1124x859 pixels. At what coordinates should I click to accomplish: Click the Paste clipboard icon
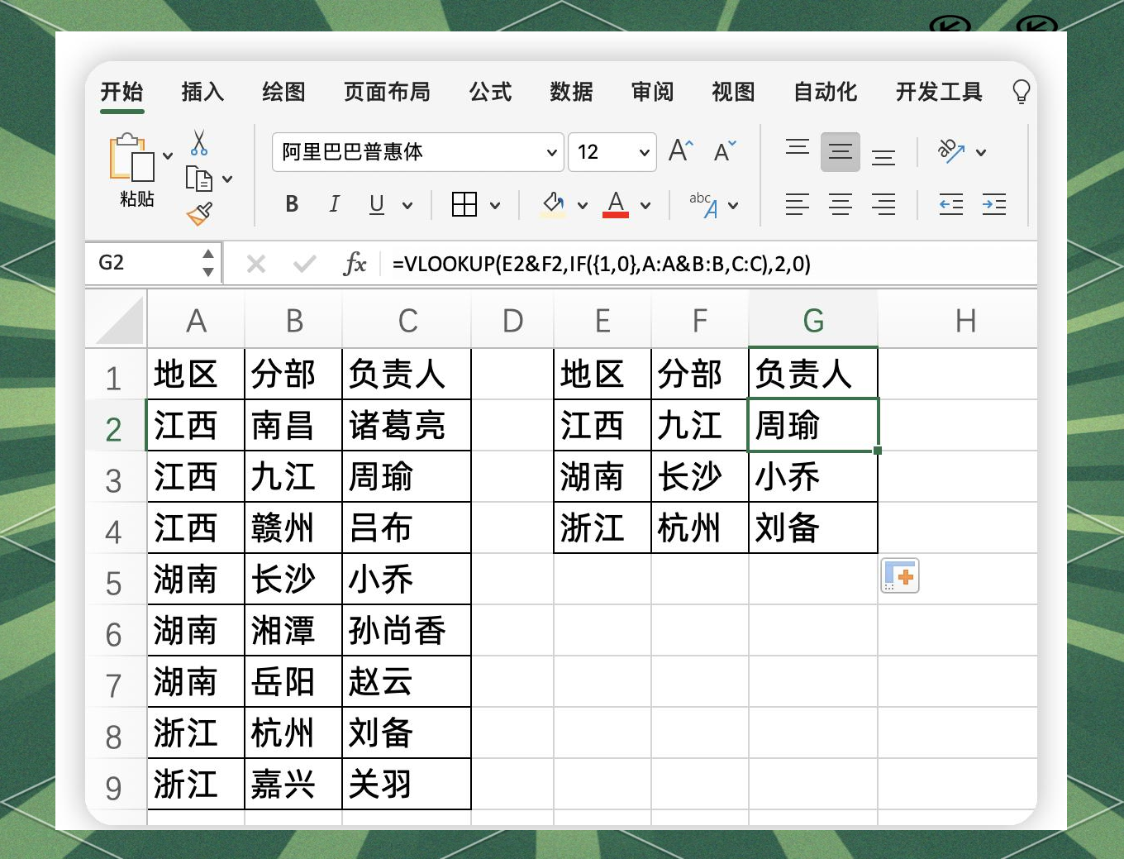point(131,157)
